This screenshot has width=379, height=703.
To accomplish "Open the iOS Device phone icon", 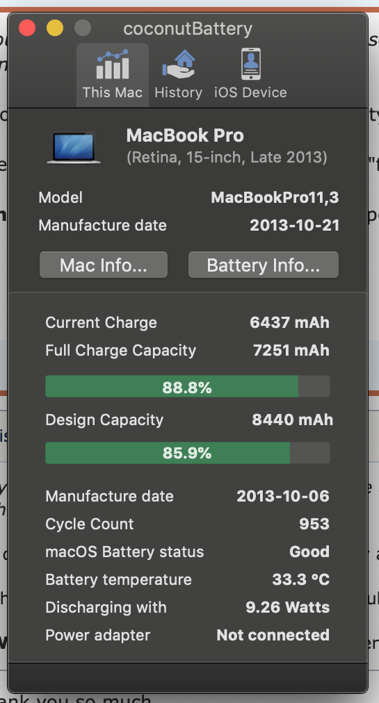I will pyautogui.click(x=250, y=65).
